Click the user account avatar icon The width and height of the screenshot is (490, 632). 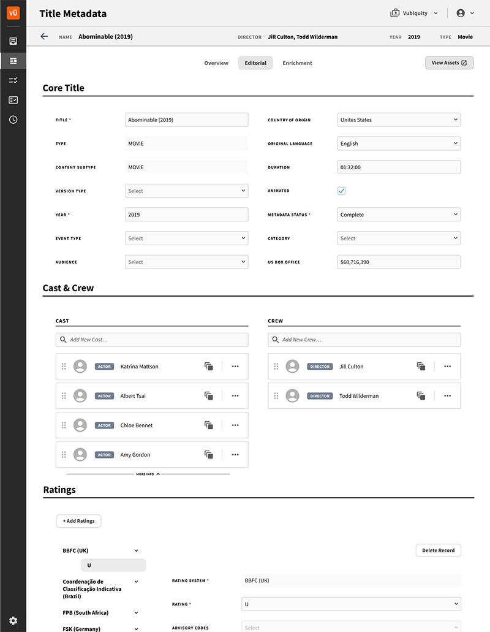coord(461,13)
